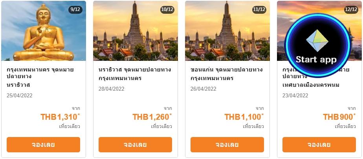
Task: Book the THB1,100 ขอนแก่น flight
Action: pyautogui.click(x=227, y=144)
